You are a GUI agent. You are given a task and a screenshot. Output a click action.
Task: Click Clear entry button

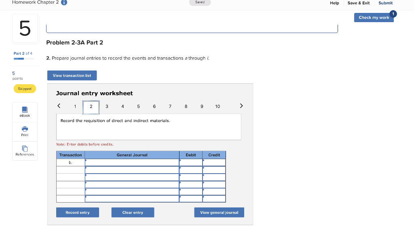(133, 212)
